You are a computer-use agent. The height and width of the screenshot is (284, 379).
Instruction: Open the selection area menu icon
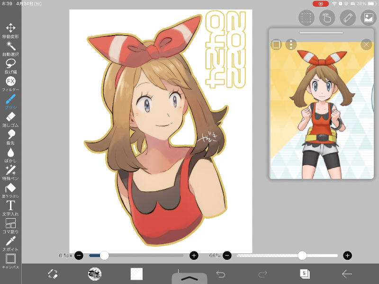click(306, 18)
